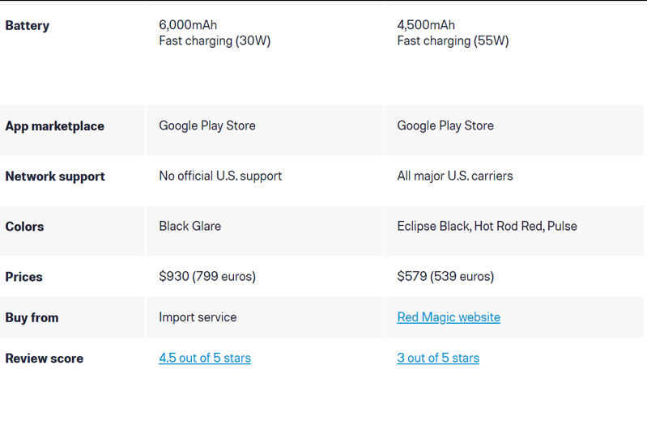The width and height of the screenshot is (647, 429).
Task: Select the Network support row heading
Action: 55,176
